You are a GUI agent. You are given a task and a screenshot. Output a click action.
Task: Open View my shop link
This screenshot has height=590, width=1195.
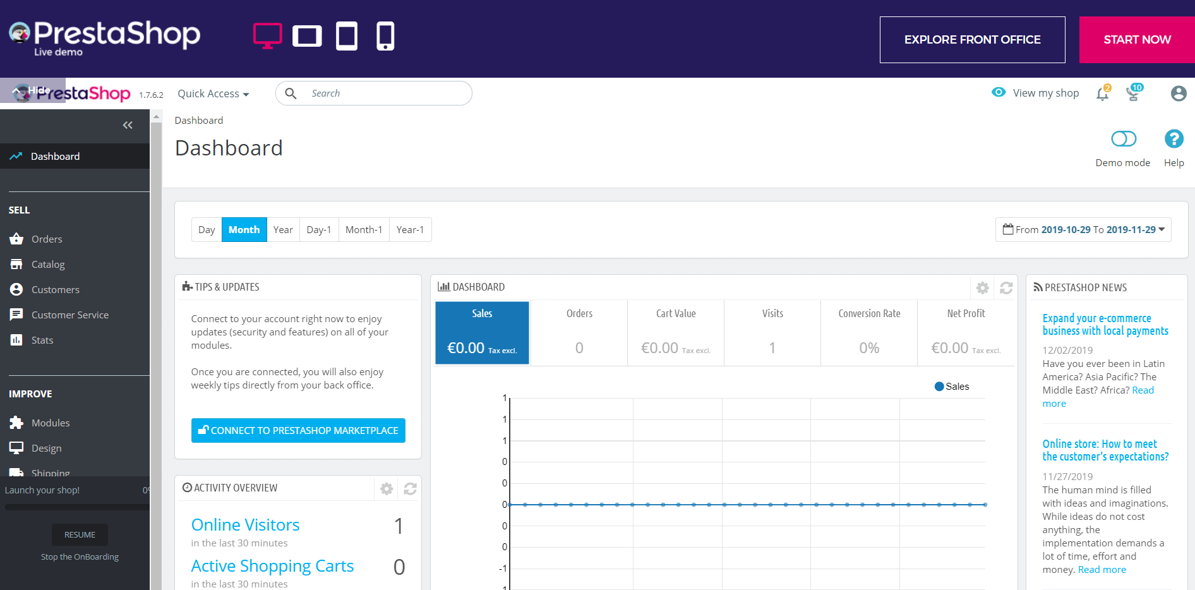[x=1046, y=93]
